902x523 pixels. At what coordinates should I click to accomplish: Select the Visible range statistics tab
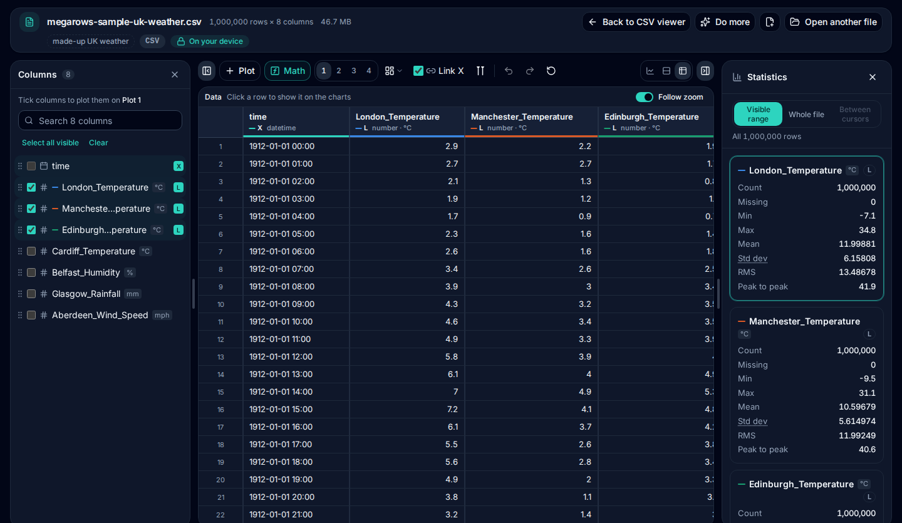[x=758, y=114]
